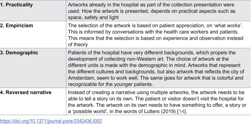The width and height of the screenshot is (251, 124).
Task: Click the Empiricism description paragraph
Action: point(156,35)
